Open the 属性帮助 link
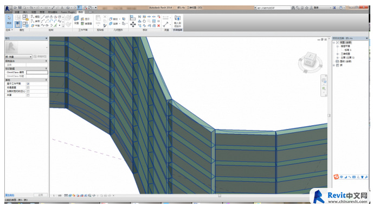373x208 pixels. tap(10, 195)
